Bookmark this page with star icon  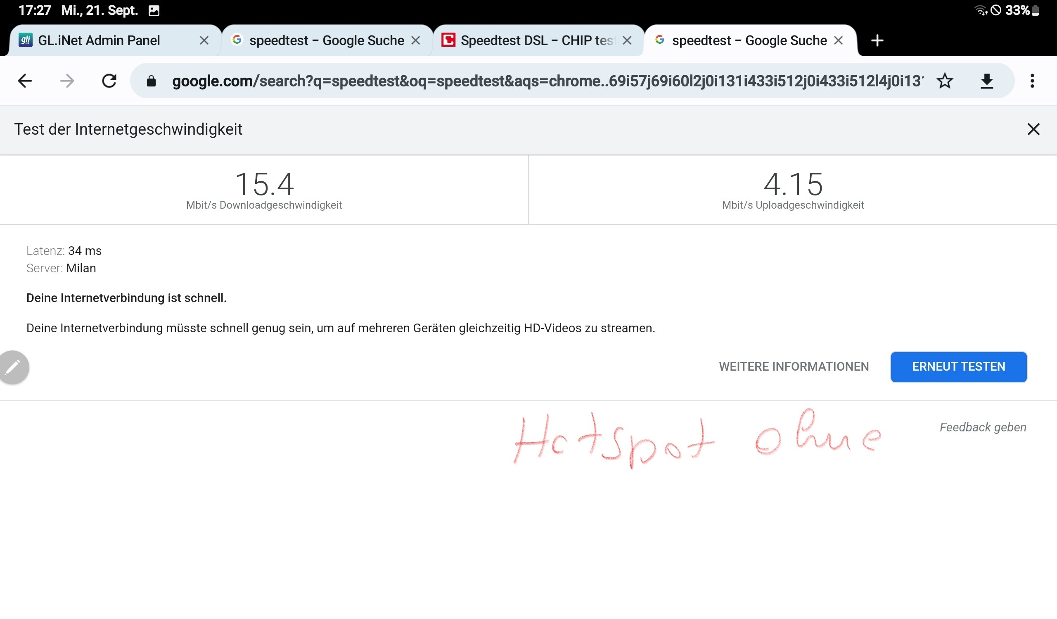945,81
